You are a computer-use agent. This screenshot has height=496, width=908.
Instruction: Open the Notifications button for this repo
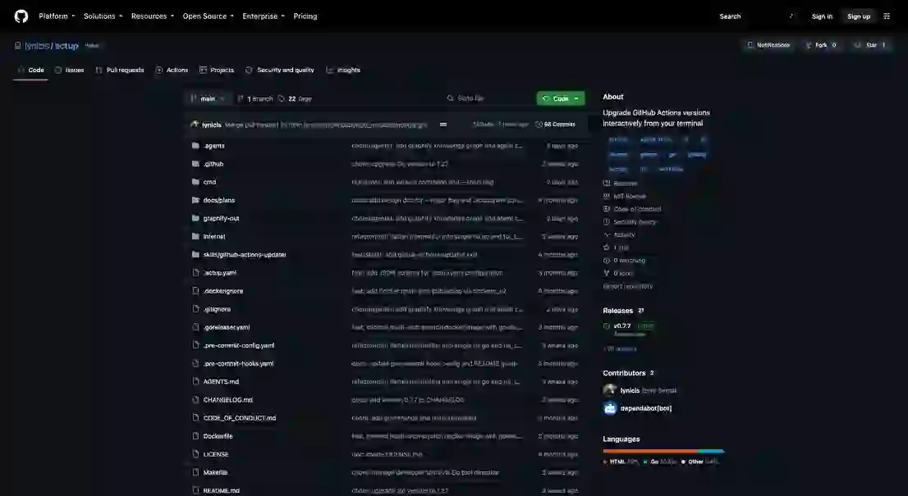coord(768,45)
